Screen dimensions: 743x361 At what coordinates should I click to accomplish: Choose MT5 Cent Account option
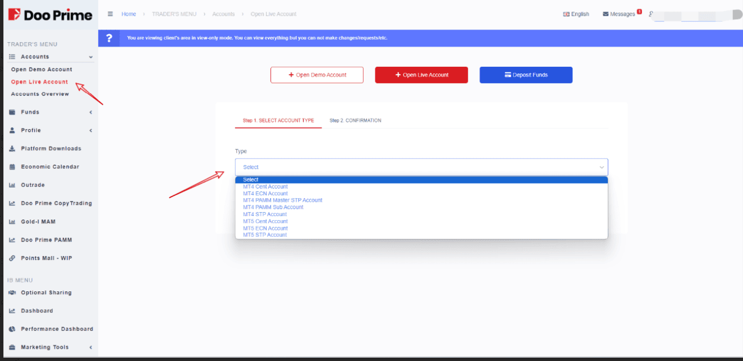[x=421, y=221]
